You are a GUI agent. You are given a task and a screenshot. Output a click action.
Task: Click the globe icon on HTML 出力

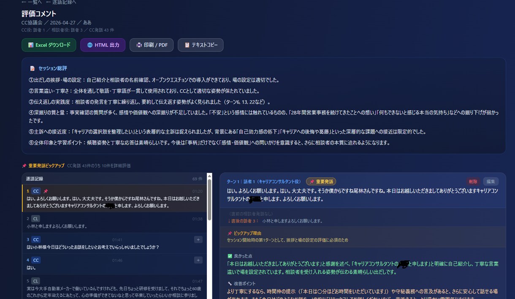tap(90, 45)
